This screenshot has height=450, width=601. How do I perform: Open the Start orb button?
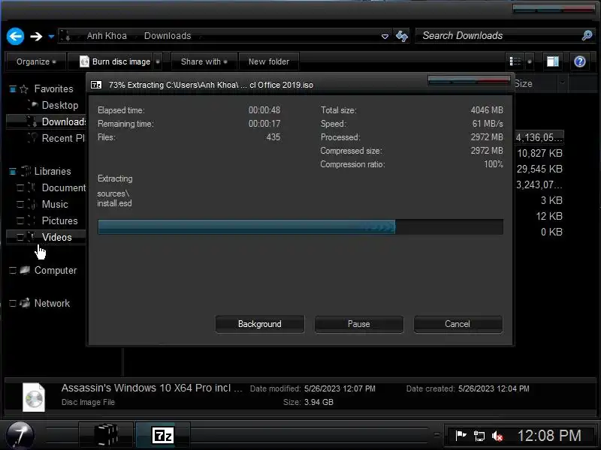20,435
